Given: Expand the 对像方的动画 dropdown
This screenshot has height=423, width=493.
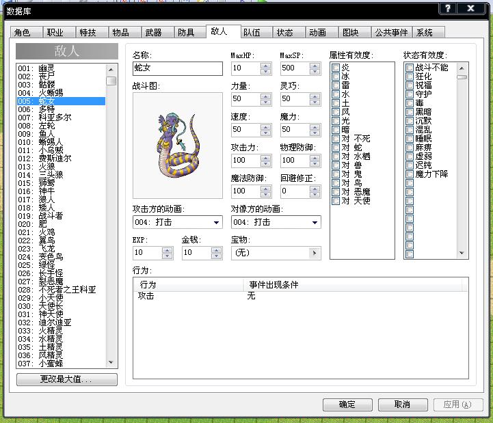Looking at the screenshot, I should (315, 223).
